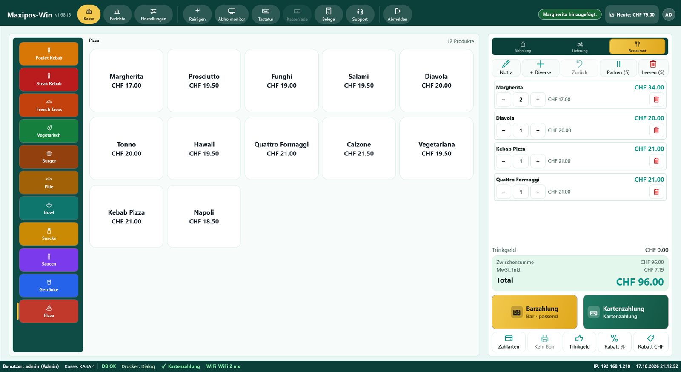
Task: Pay with Barzahlung cash button
Action: click(x=535, y=312)
